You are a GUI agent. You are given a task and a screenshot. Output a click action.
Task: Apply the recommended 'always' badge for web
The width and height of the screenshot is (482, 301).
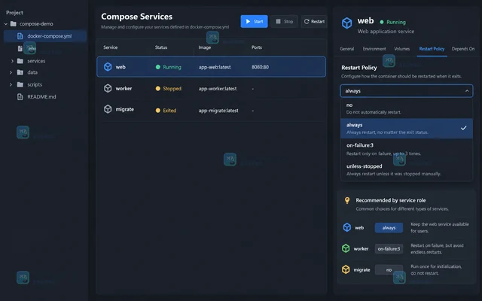click(x=389, y=227)
